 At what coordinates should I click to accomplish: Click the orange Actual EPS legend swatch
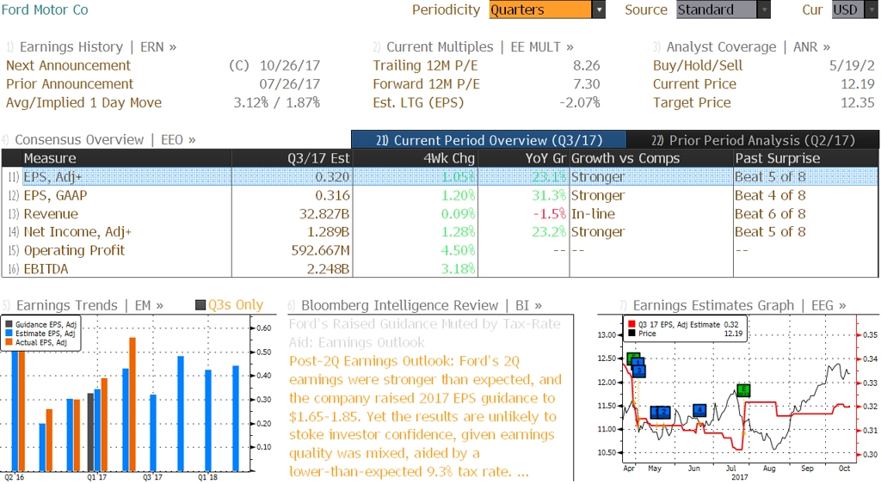[9, 342]
